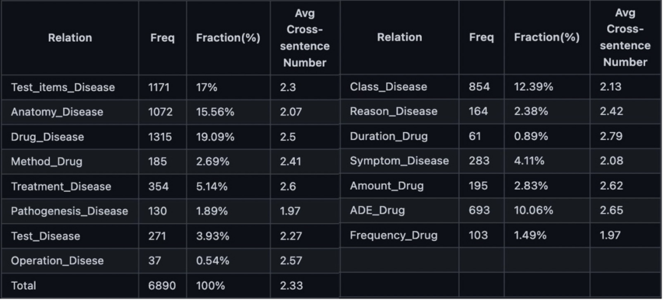Select the Pathogenesis_Disease cell

coord(69,211)
